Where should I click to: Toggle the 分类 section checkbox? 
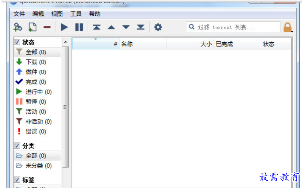pos(17,146)
